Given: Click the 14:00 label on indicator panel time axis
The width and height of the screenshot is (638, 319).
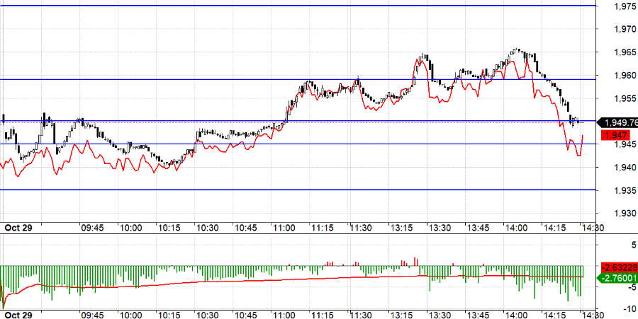Looking at the screenshot, I should pyautogui.click(x=516, y=313).
